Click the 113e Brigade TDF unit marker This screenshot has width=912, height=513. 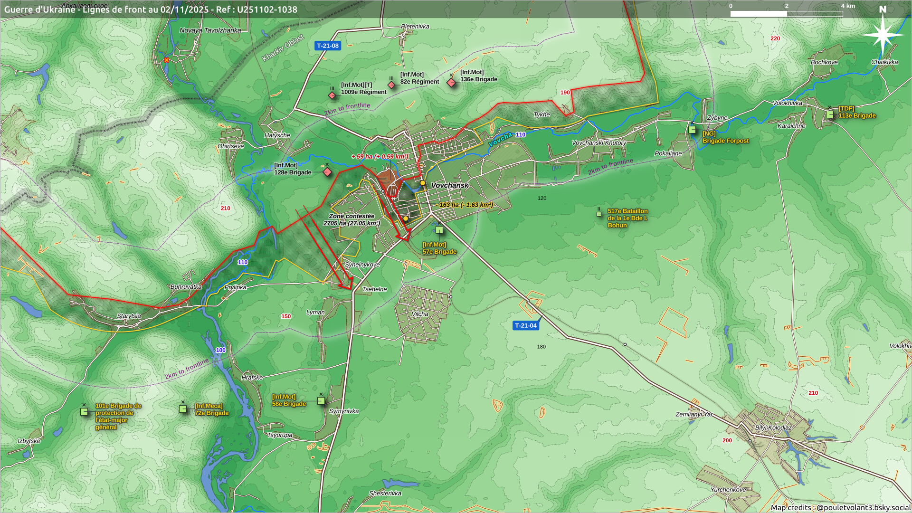(x=830, y=114)
